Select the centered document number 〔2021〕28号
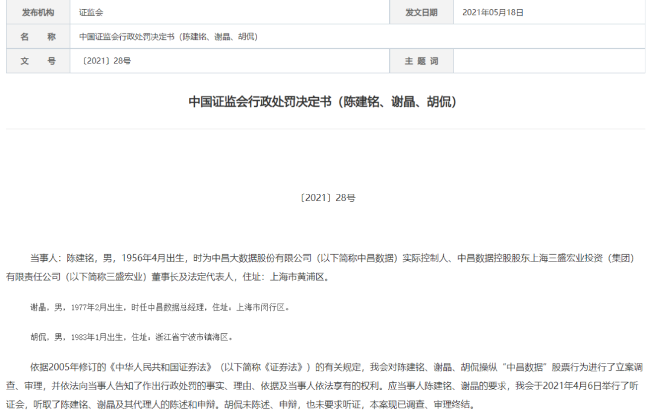Screen dimensions: 652x419 [327, 198]
